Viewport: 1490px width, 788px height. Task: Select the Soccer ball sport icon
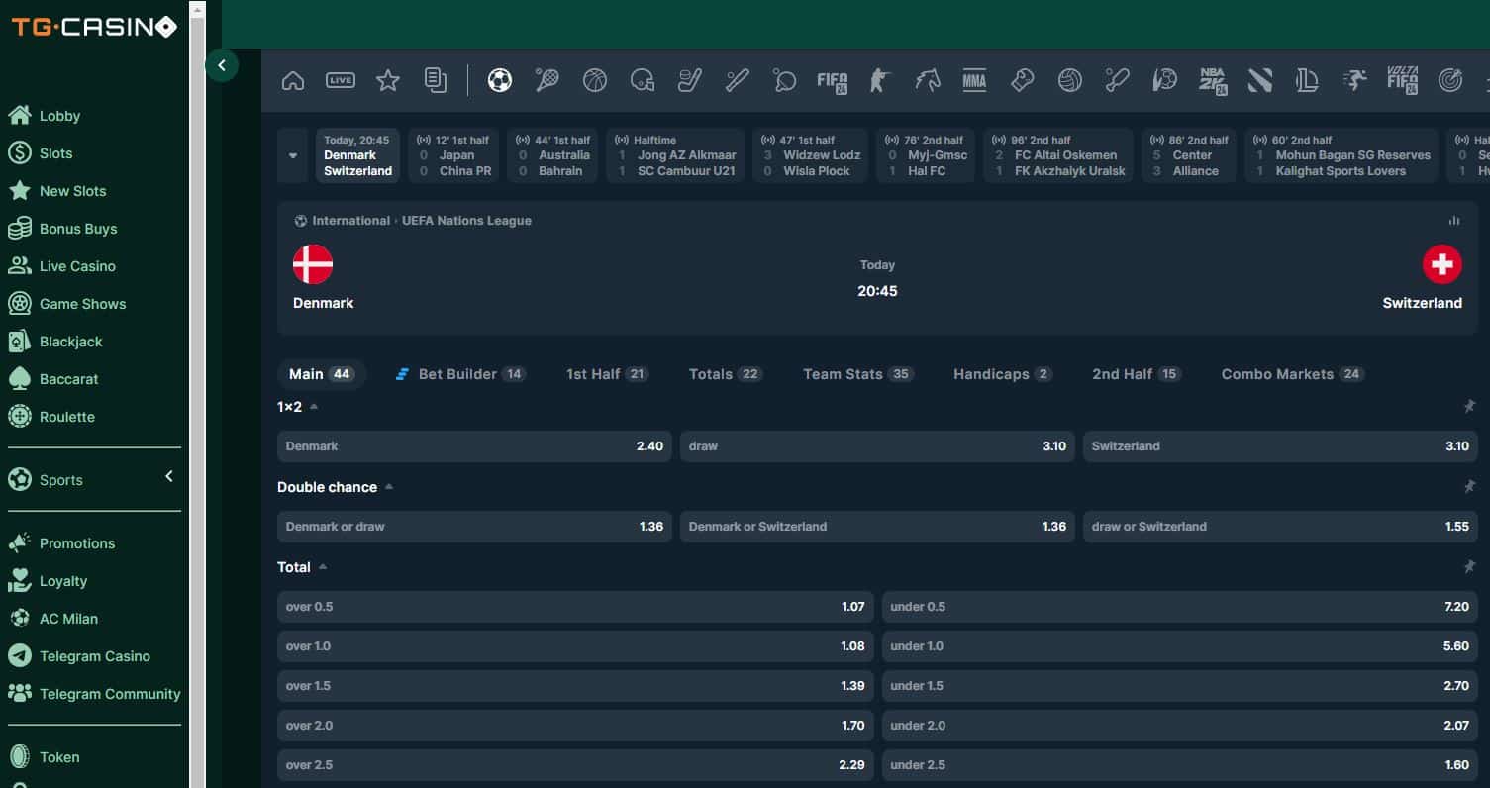tap(500, 80)
